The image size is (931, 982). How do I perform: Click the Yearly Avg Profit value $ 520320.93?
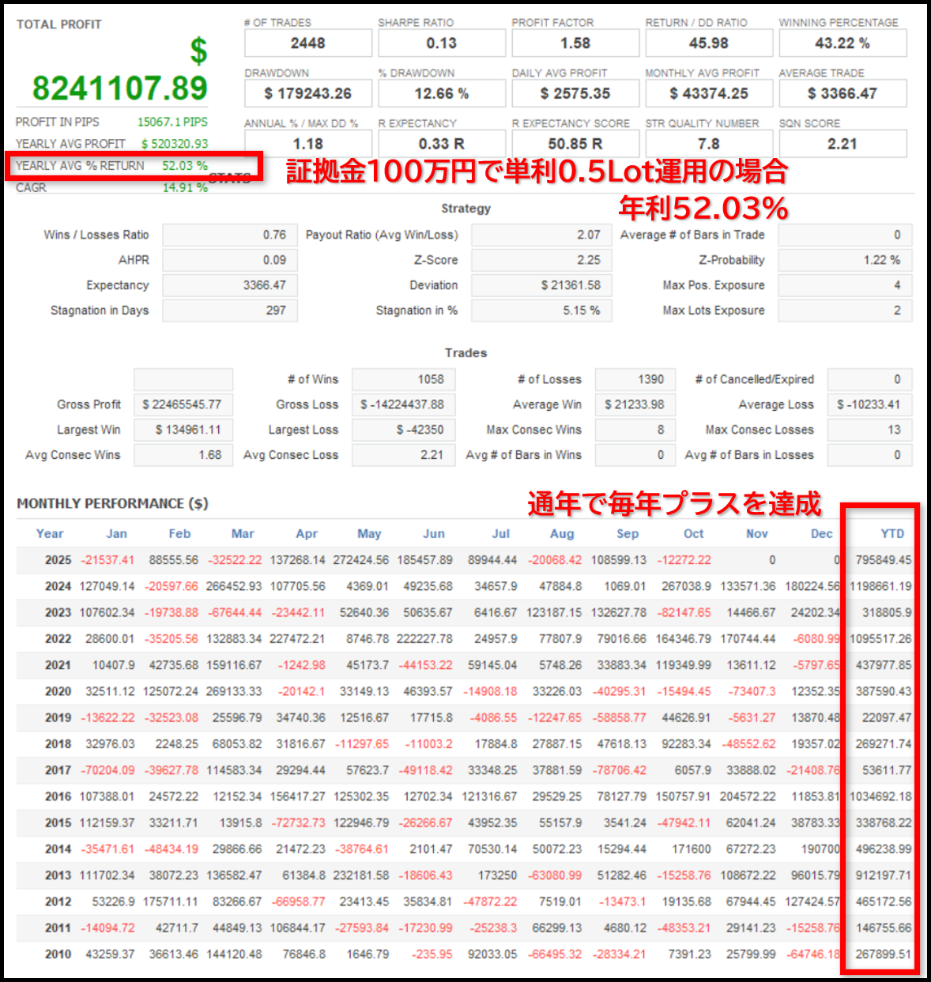click(x=175, y=144)
